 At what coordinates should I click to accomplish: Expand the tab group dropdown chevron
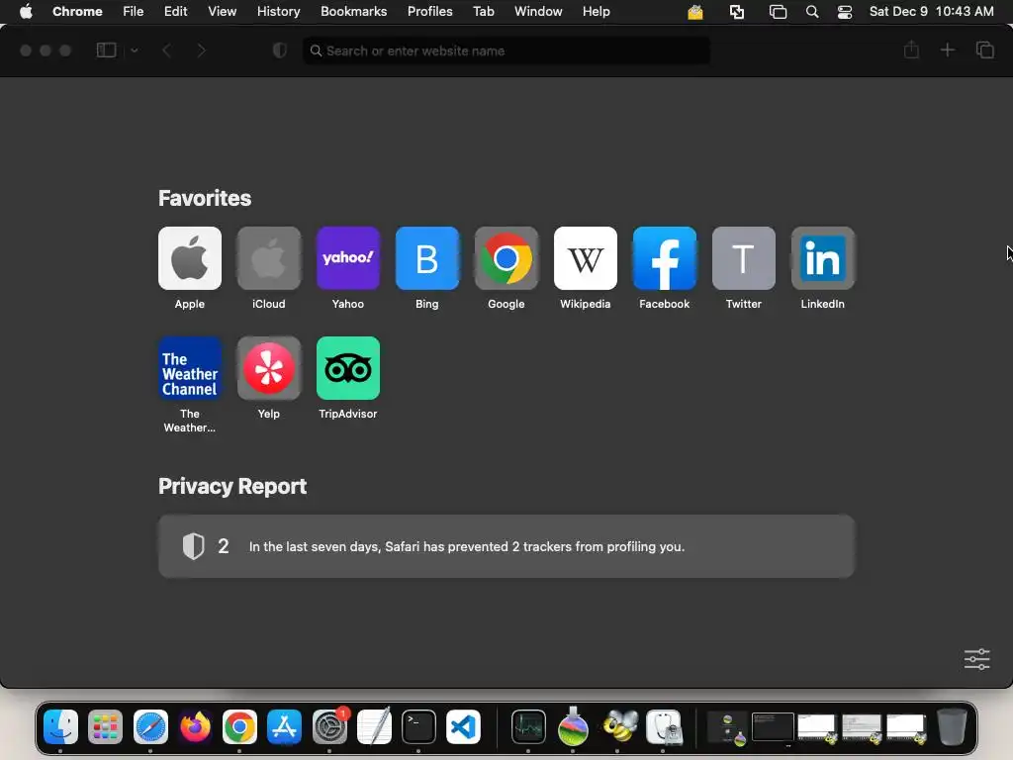tap(135, 50)
